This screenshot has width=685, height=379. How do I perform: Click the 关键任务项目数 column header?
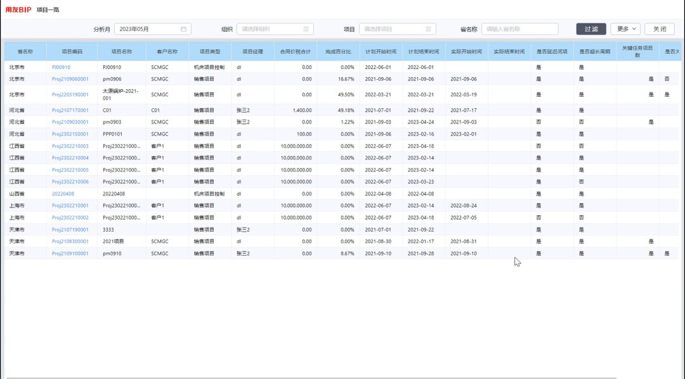pyautogui.click(x=637, y=51)
